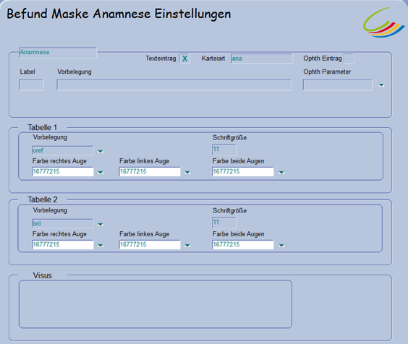Click the Visus group heading
The height and width of the screenshot is (344, 408).
(x=43, y=275)
